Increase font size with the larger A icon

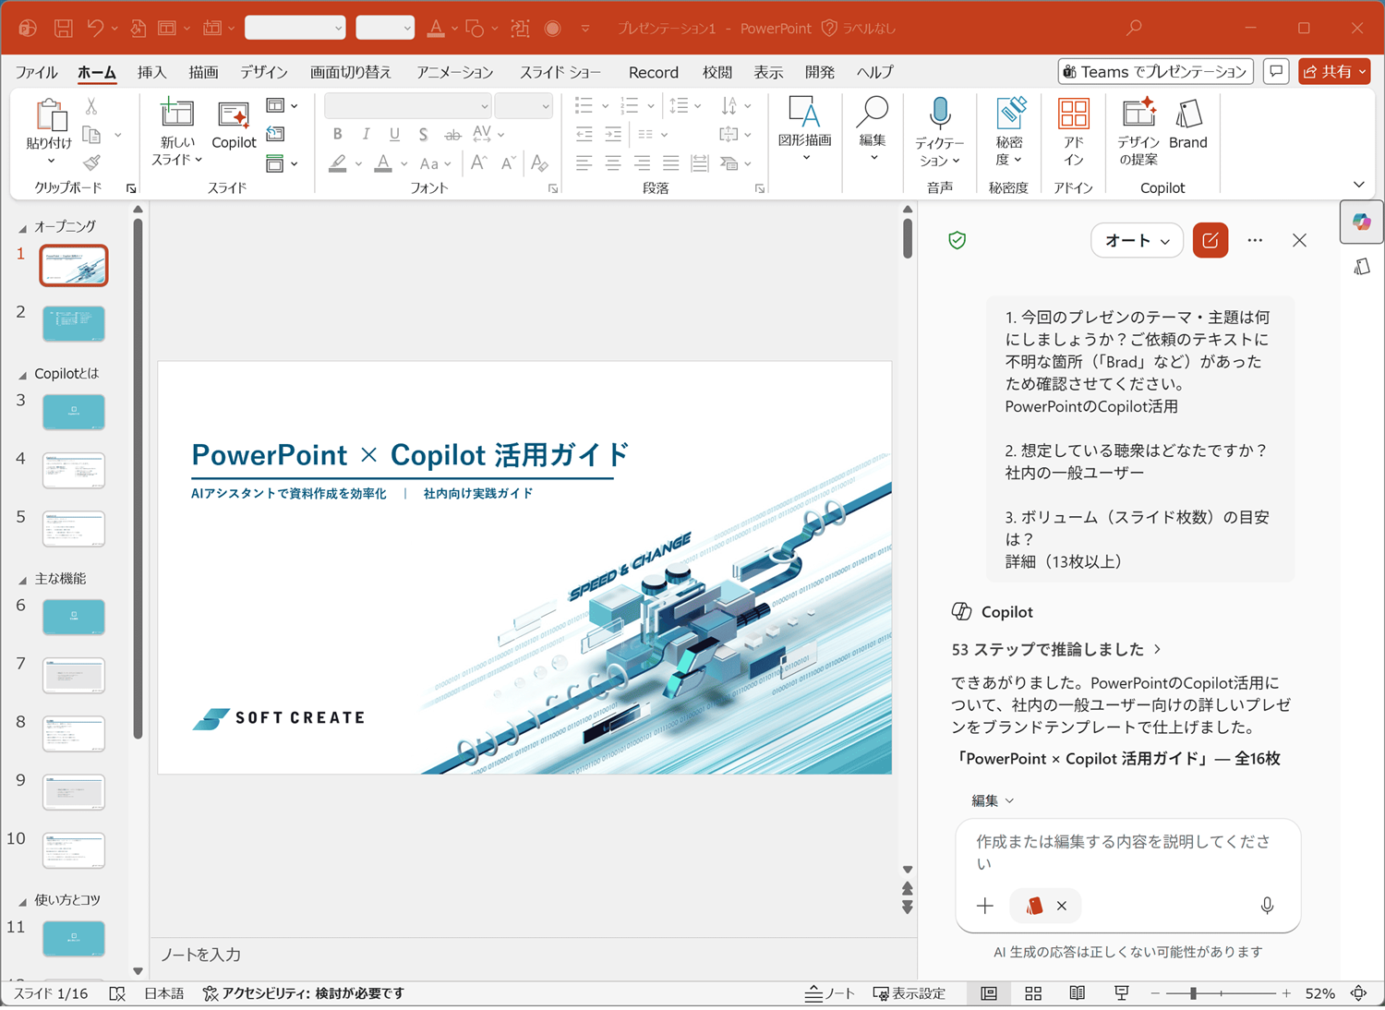[478, 163]
